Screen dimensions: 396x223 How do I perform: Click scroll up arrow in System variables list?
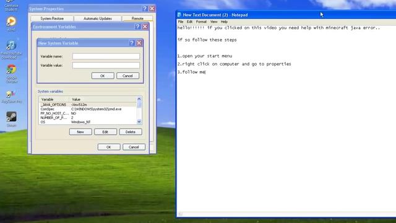[x=139, y=99]
